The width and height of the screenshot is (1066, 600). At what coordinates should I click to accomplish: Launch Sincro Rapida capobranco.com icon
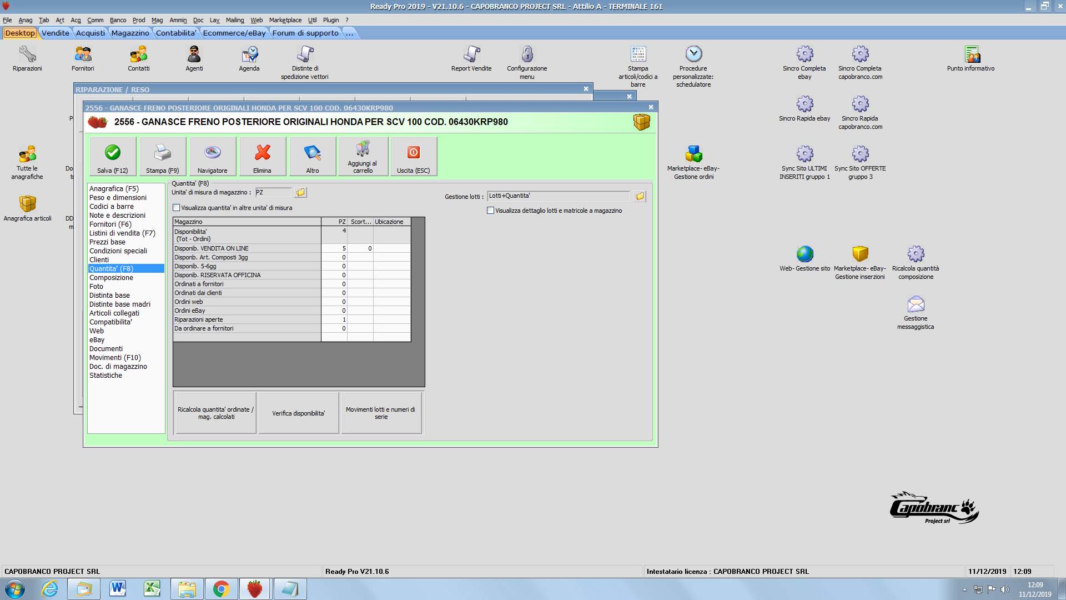[x=860, y=112]
